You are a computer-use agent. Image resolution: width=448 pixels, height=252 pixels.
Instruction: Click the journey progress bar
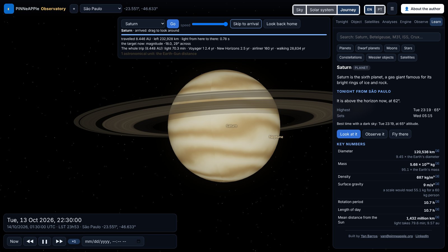click(x=224, y=35)
